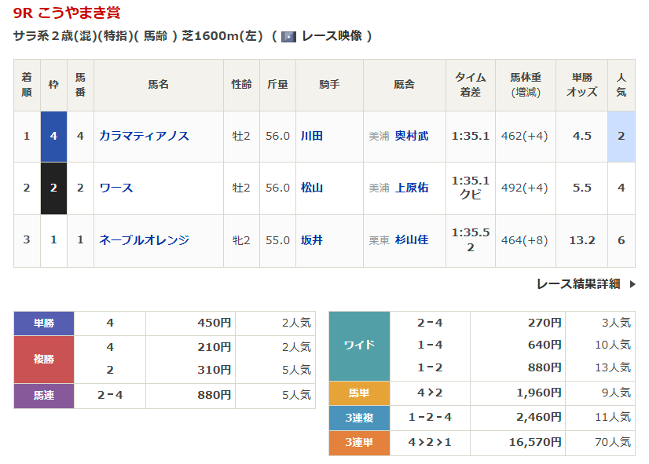
Task: View trainer 杉山佳's profile
Action: 412,239
